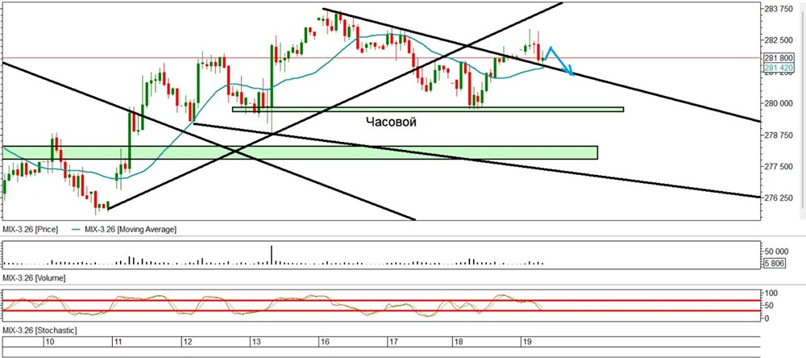Select the teal 281 420 moving average tag
Screen dimensions: 806x358
(779, 68)
